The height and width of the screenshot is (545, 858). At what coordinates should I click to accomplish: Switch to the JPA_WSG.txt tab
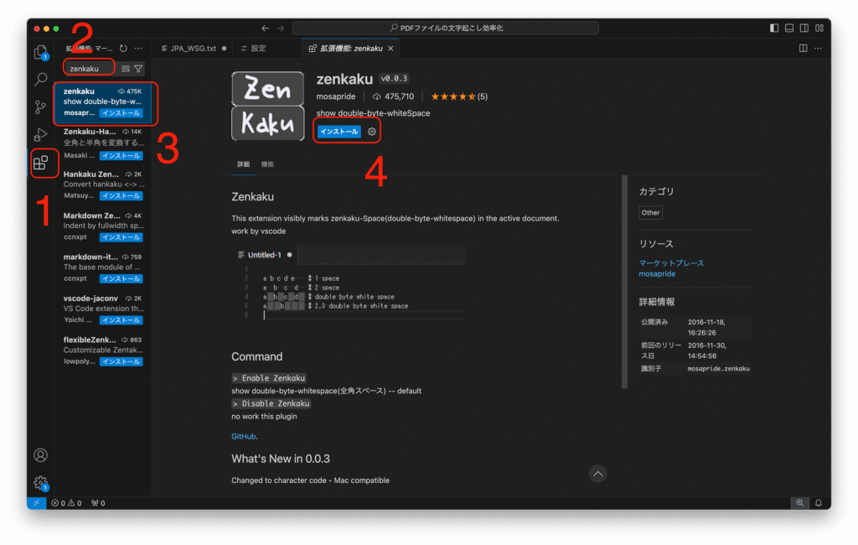point(194,48)
